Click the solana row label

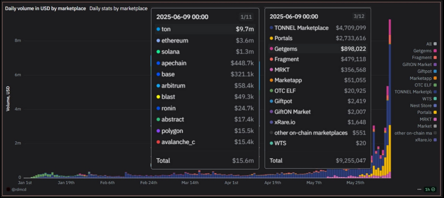(170, 52)
